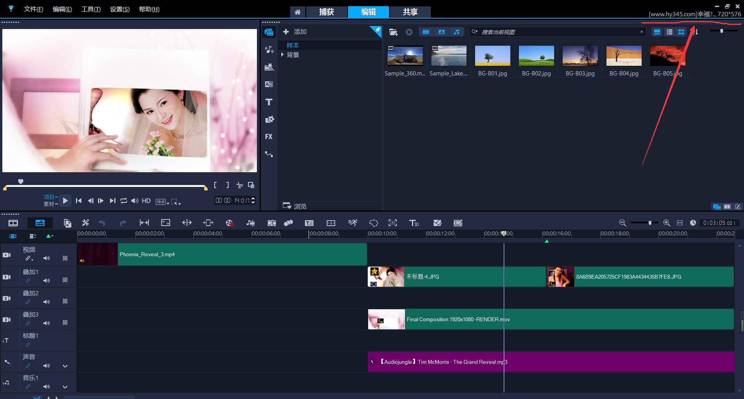Image resolution: width=744 pixels, height=399 pixels.
Task: Toggle transparency mode on 叠加3 track
Action: point(65,322)
